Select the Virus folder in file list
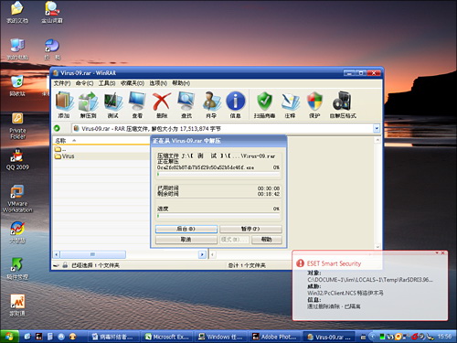 pyautogui.click(x=65, y=156)
